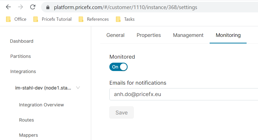Select the Monitoring tab
258x140 pixels.
pos(228,35)
